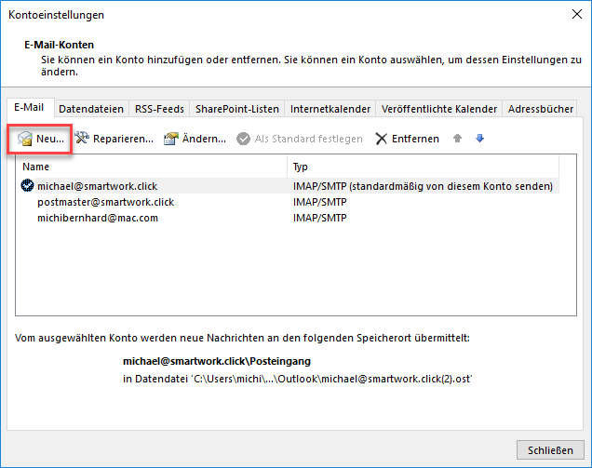Image resolution: width=592 pixels, height=468 pixels.
Task: Open the Veröffentlichte Kalender tab
Action: pos(439,109)
